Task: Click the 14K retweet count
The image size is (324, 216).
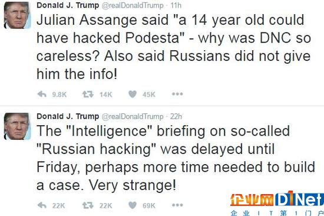Action: click(106, 94)
